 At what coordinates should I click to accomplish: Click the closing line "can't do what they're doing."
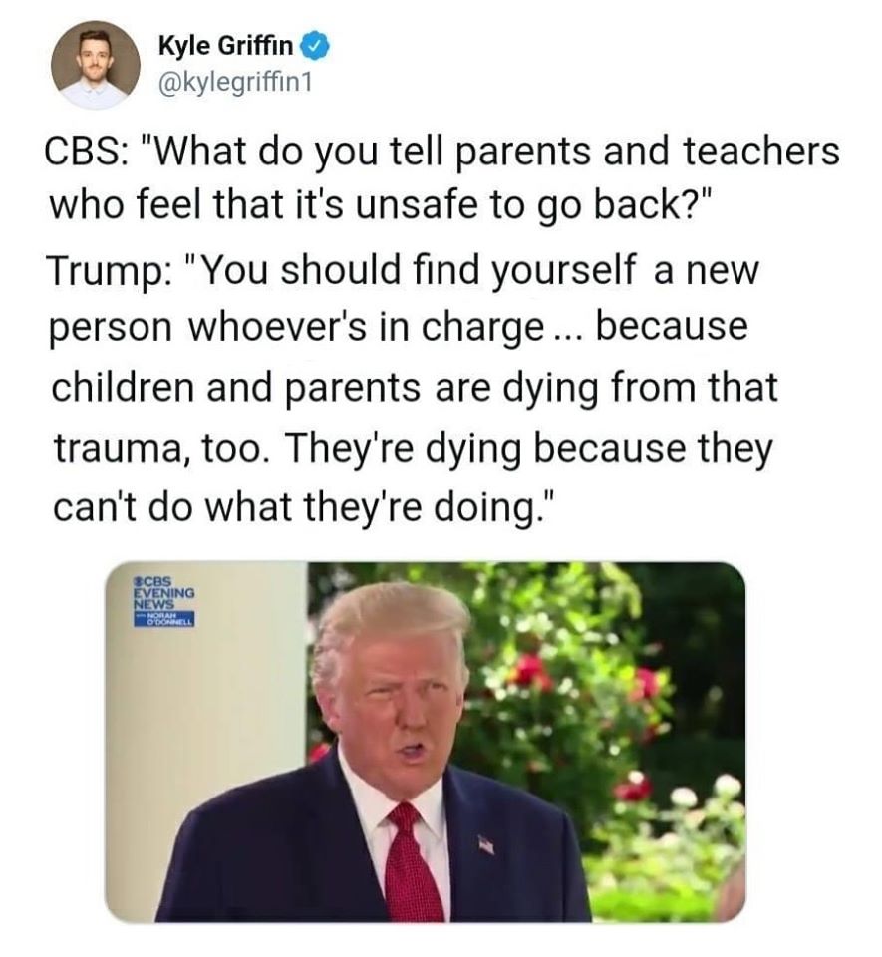[304, 507]
